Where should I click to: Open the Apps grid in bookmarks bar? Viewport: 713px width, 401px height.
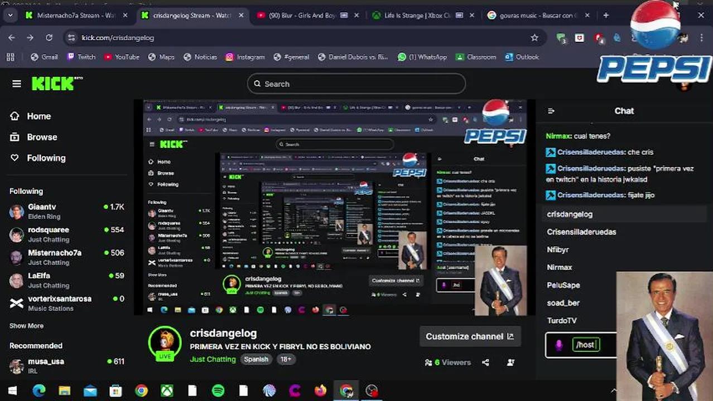click(10, 57)
